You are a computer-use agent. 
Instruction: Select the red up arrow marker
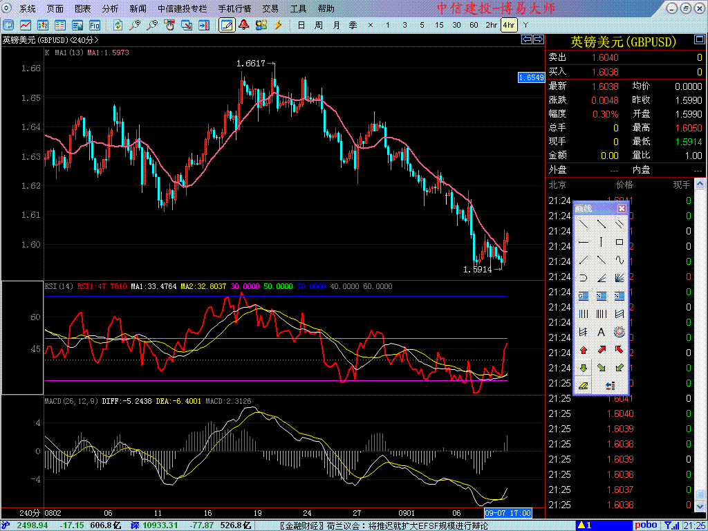pos(584,350)
